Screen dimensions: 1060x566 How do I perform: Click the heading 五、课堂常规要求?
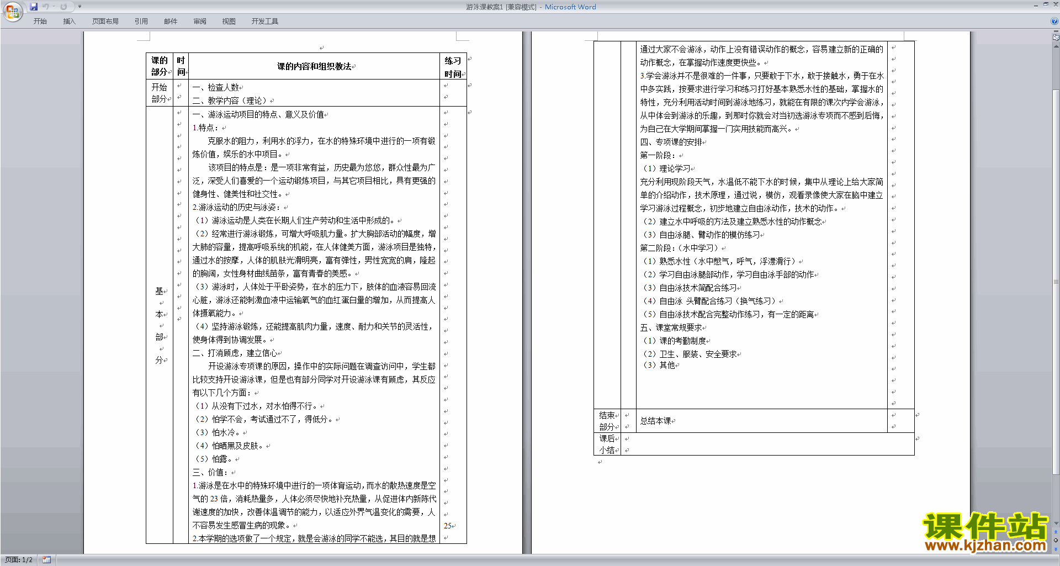tap(671, 327)
